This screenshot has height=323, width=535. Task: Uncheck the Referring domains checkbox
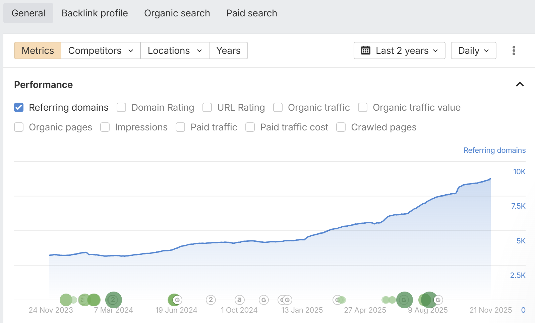click(19, 107)
